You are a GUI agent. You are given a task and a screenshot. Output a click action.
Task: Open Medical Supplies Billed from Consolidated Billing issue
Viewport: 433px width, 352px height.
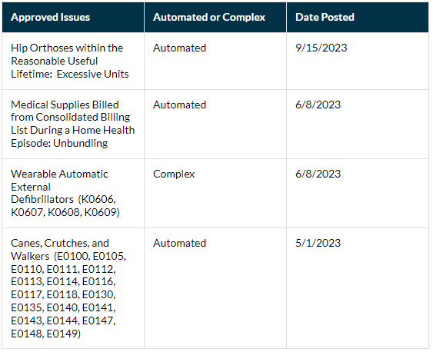72,124
